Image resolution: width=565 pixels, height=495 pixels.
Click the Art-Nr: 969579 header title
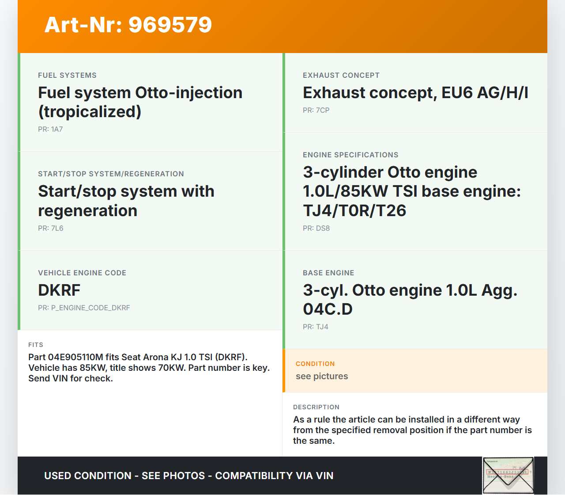128,25
